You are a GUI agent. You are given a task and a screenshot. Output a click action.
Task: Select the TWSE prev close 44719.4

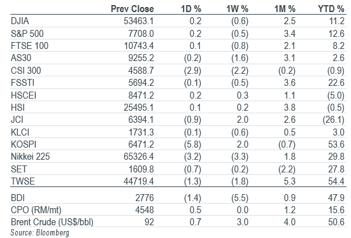coord(139,181)
